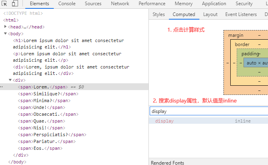Toggle the device toolbar icon
The width and height of the screenshot is (268, 165).
[14, 4]
